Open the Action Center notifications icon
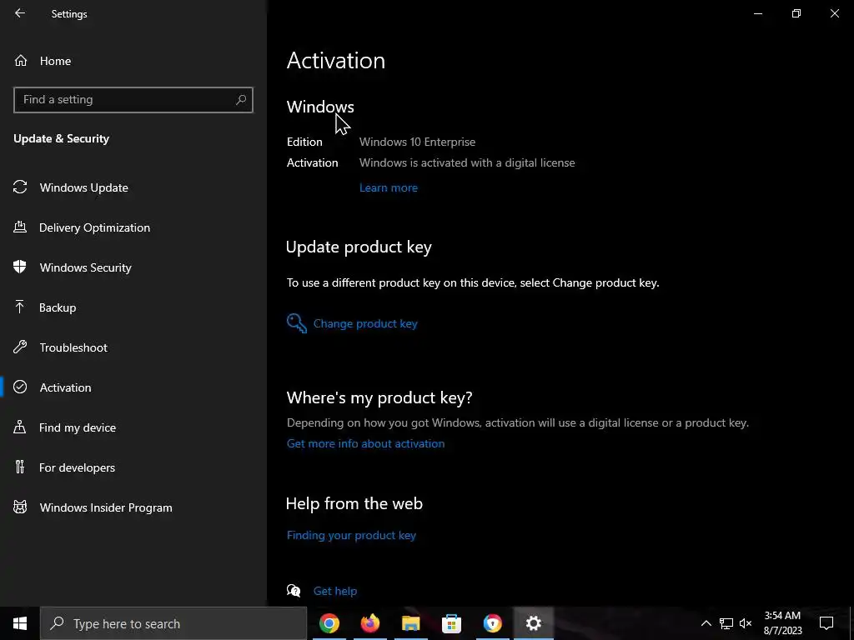This screenshot has height=640, width=854. (826, 623)
